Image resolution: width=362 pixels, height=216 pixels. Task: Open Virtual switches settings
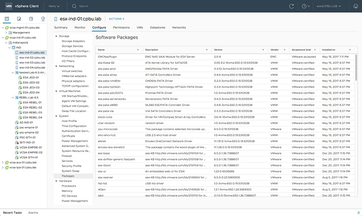tap(72, 71)
